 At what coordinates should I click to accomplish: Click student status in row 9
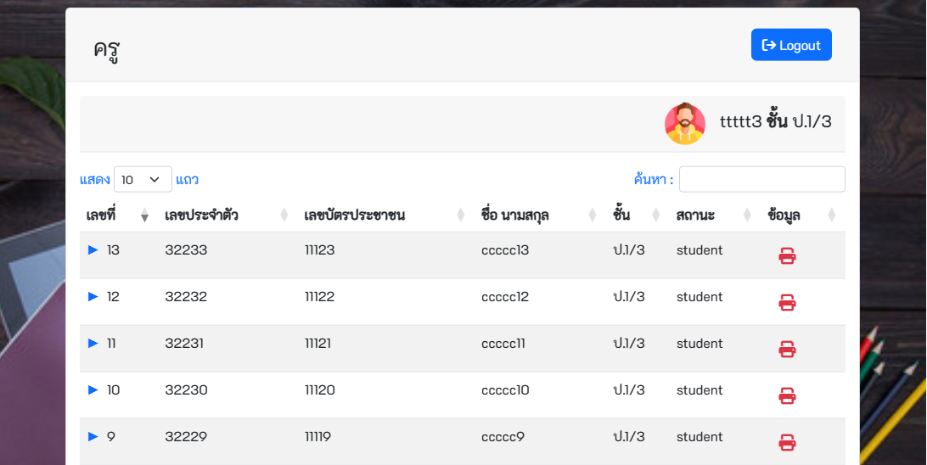coord(700,437)
